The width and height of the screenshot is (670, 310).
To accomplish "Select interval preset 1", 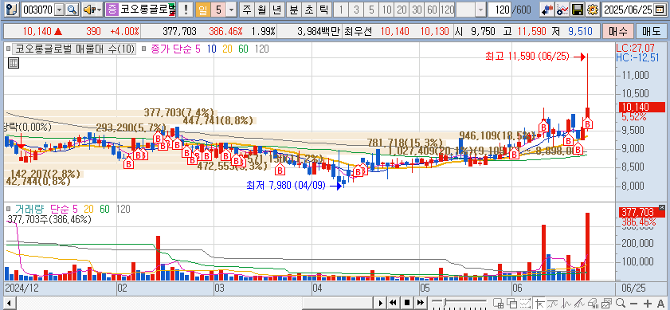I will (x=341, y=10).
